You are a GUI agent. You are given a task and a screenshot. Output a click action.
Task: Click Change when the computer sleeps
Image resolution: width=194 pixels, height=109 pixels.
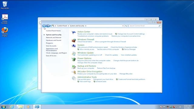[x=90, y=63]
